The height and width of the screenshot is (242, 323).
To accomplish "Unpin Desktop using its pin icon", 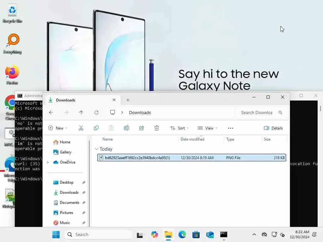I will tap(84, 182).
